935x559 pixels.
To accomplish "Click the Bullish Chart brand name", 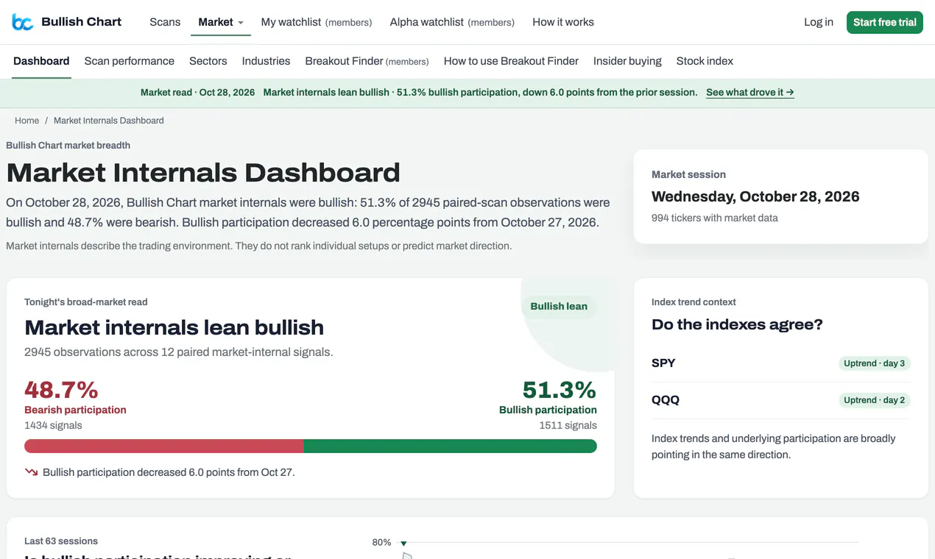I will pos(82,22).
